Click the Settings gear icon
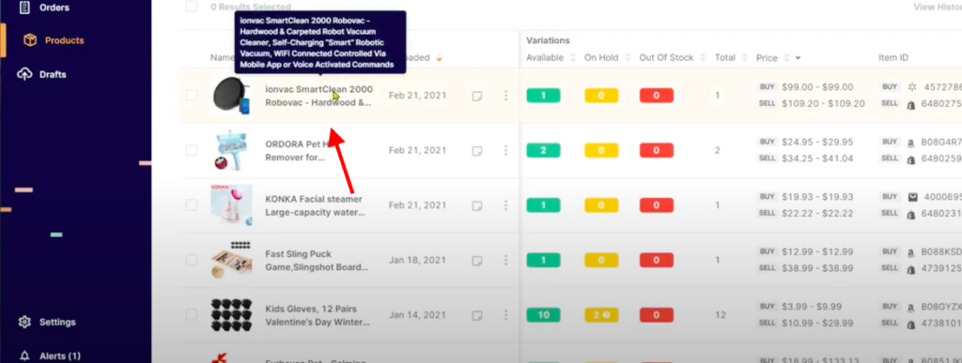Viewport: 962px width, 363px height. pyautogui.click(x=24, y=322)
